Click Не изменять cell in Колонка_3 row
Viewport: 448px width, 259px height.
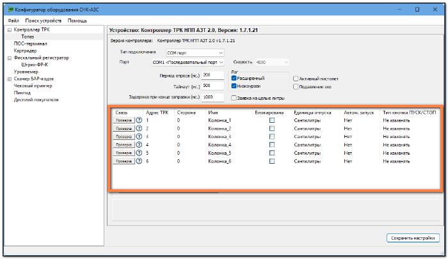(396, 136)
